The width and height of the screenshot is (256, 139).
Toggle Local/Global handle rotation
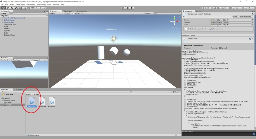pyautogui.click(x=42, y=8)
